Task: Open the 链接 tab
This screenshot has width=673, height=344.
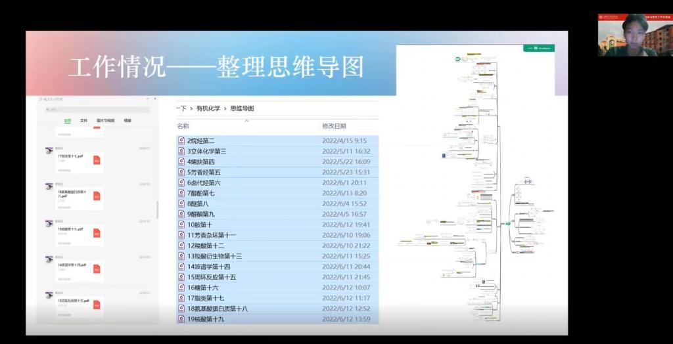Action: [128, 121]
